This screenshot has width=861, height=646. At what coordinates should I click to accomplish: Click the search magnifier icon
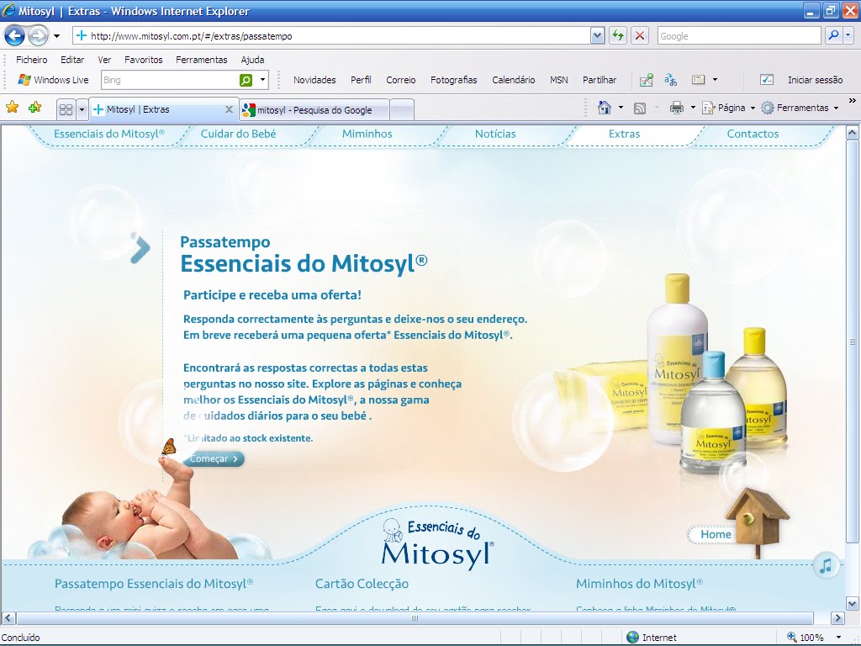[833, 36]
